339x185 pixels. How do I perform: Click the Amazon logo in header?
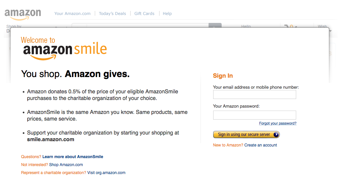pos(23,15)
